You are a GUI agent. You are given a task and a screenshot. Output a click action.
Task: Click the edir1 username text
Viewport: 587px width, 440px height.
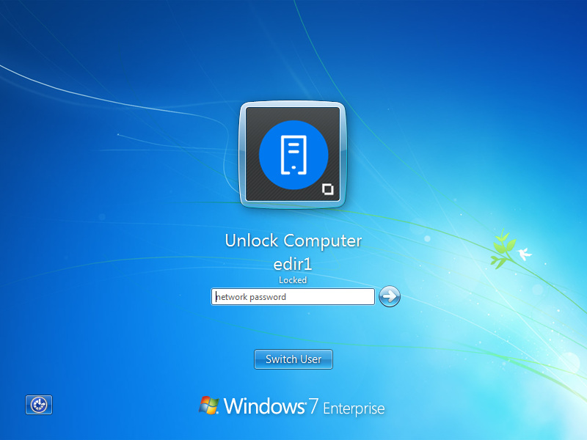click(x=293, y=264)
